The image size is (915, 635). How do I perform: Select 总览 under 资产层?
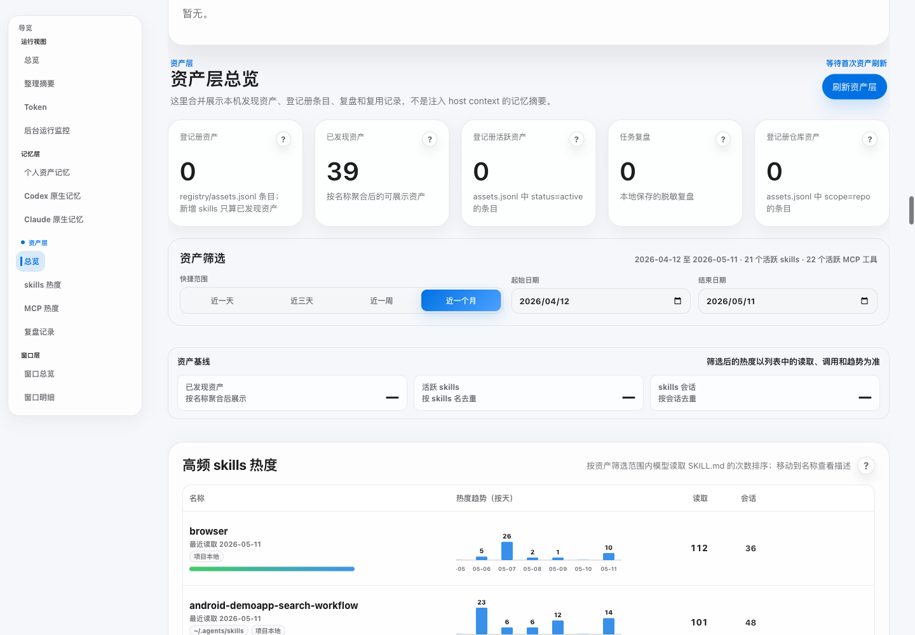pyautogui.click(x=31, y=262)
